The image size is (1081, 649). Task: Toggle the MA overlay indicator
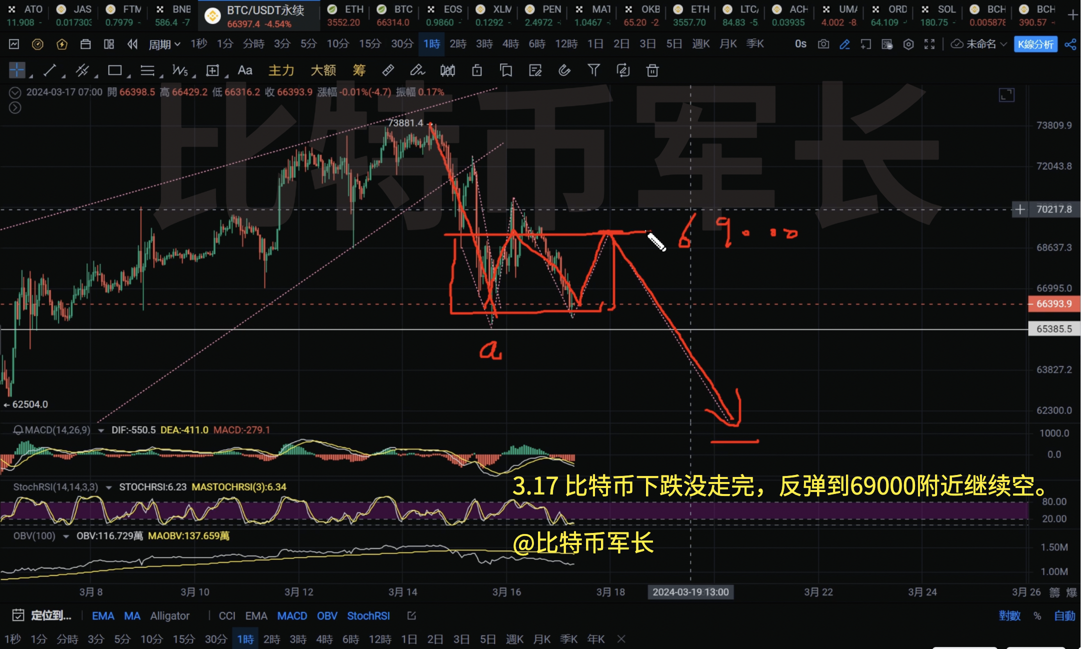(132, 616)
